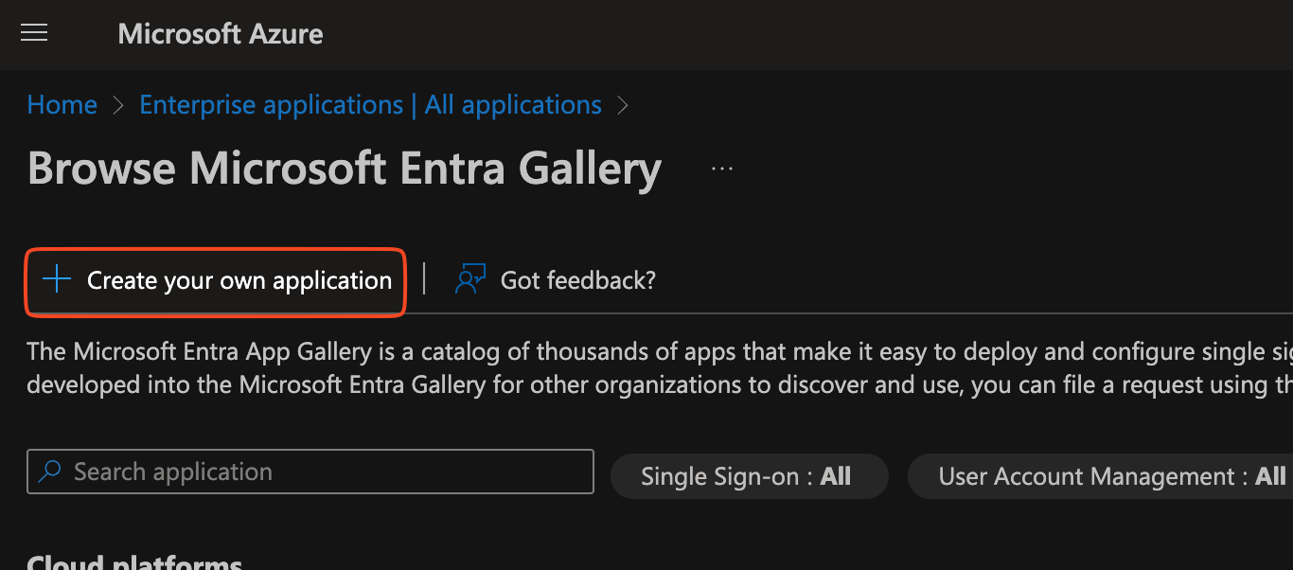Viewport: 1293px width, 570px height.
Task: Click the plus icon for creating application
Action: click(x=58, y=280)
